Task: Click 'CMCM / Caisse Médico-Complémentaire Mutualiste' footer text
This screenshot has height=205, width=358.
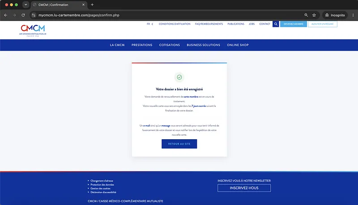Action: 125,201
